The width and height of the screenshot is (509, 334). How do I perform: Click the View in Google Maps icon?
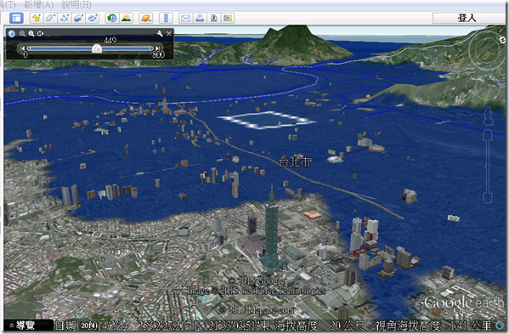point(228,18)
